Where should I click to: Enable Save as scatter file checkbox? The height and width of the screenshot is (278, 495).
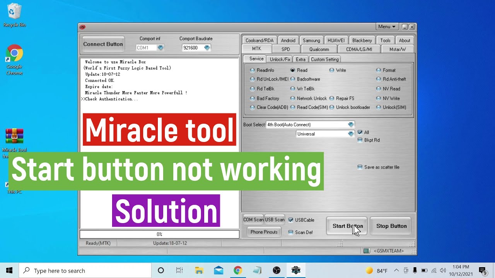pos(360,167)
